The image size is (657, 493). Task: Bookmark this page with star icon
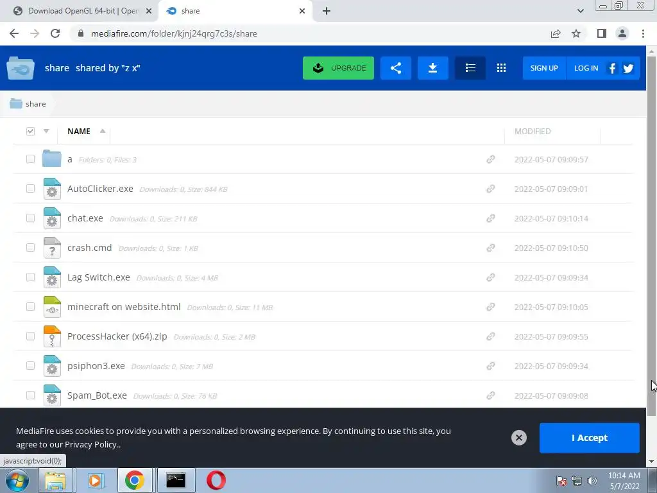coord(576,33)
